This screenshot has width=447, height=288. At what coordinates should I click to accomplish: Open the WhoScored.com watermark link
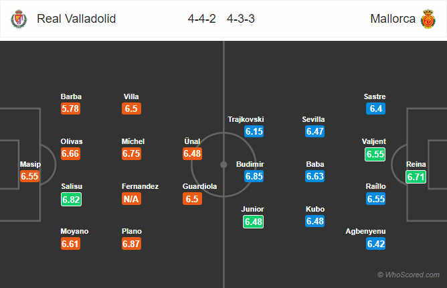click(408, 275)
